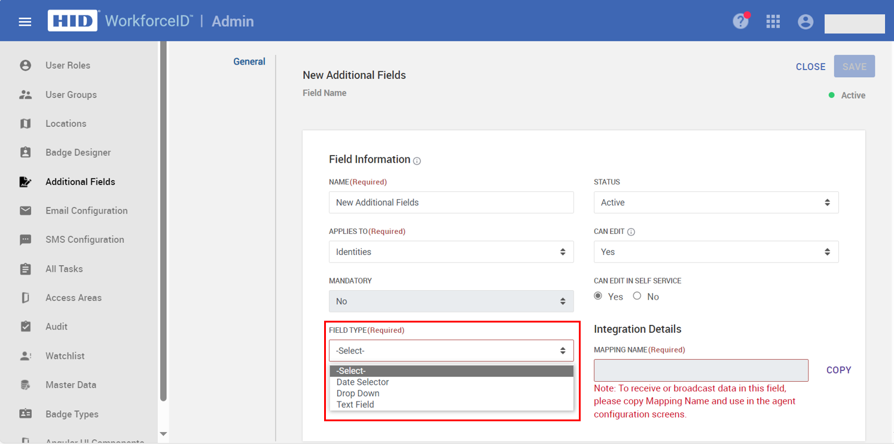The width and height of the screenshot is (894, 444).
Task: Open the apps grid icon
Action: pos(773,22)
